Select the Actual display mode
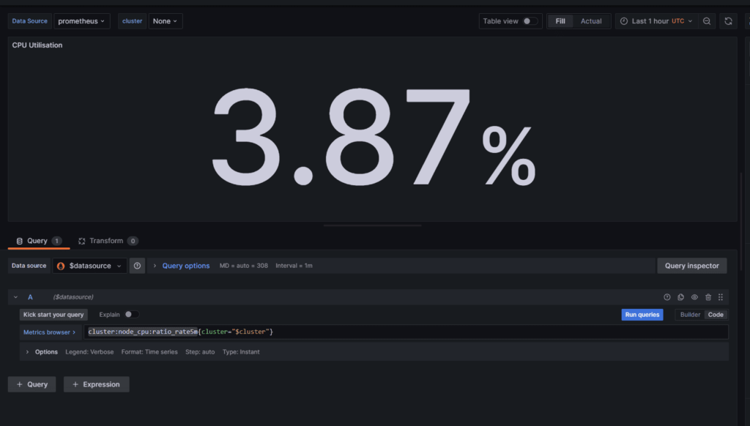This screenshot has height=426, width=750. pyautogui.click(x=591, y=21)
